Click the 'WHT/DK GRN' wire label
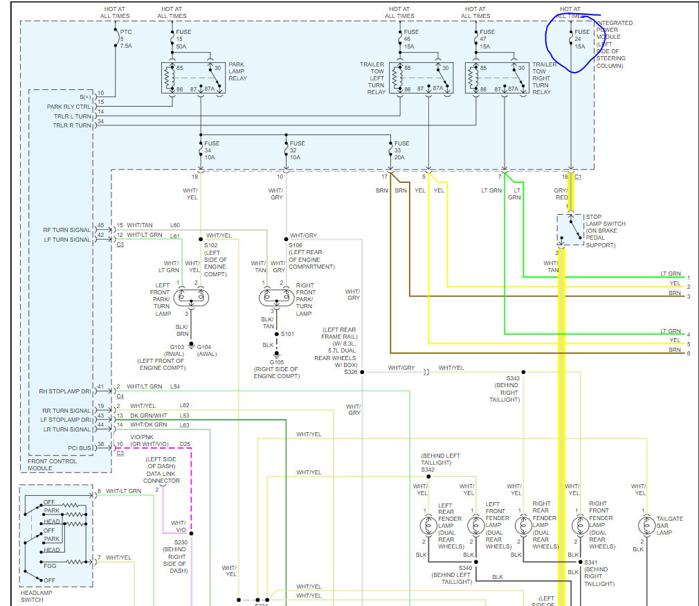699x606 pixels. click(148, 425)
